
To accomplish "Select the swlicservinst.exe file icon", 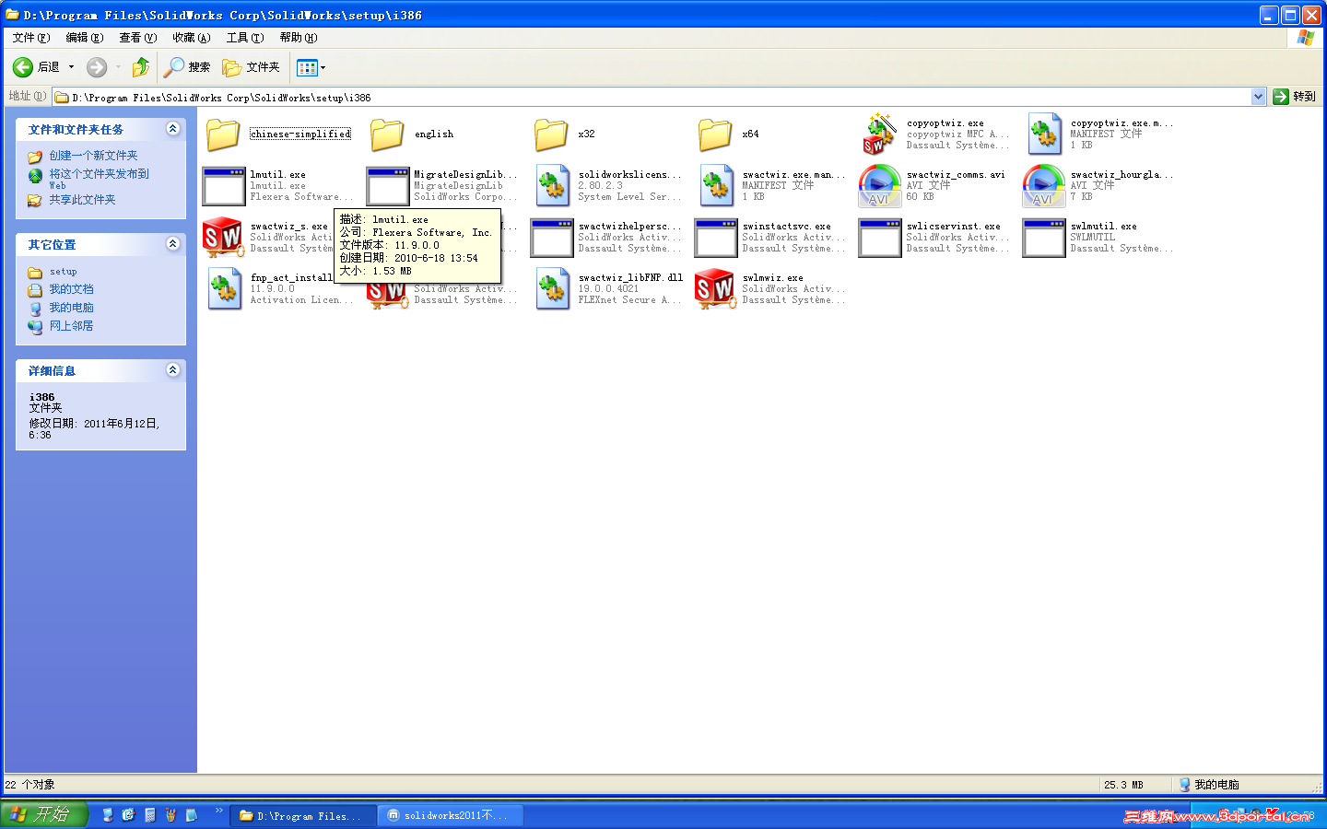I will (879, 238).
